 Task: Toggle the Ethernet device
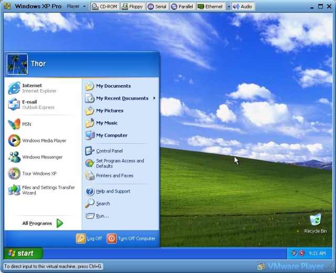point(210,7)
